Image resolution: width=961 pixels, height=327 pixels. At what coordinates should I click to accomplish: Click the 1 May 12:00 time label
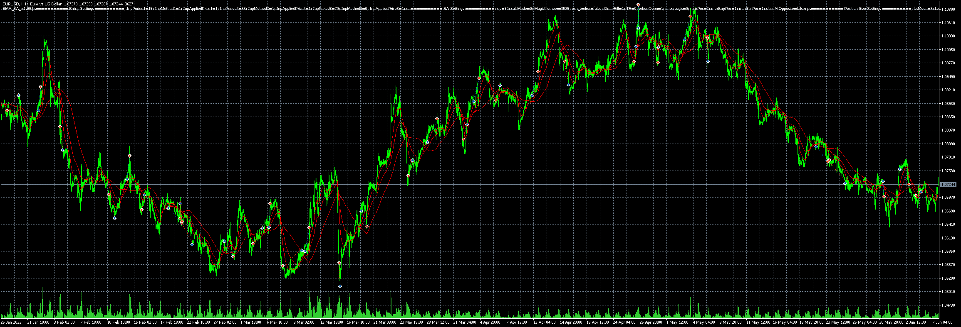[x=677, y=322]
